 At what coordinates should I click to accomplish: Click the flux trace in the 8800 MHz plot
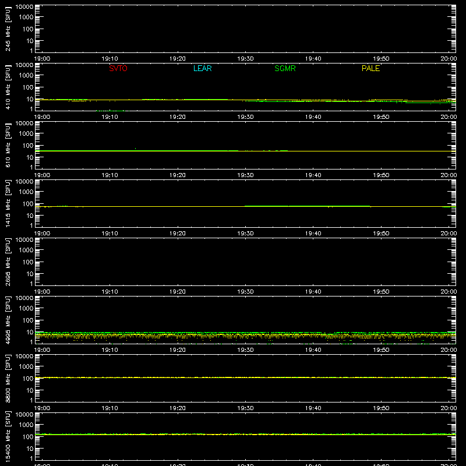click(245, 377)
